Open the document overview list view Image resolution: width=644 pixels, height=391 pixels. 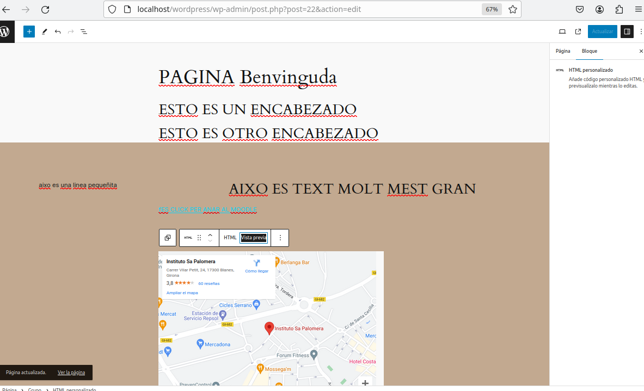tap(84, 32)
